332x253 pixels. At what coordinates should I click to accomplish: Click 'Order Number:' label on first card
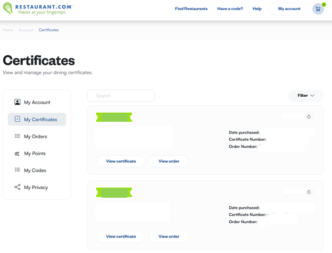point(243,146)
